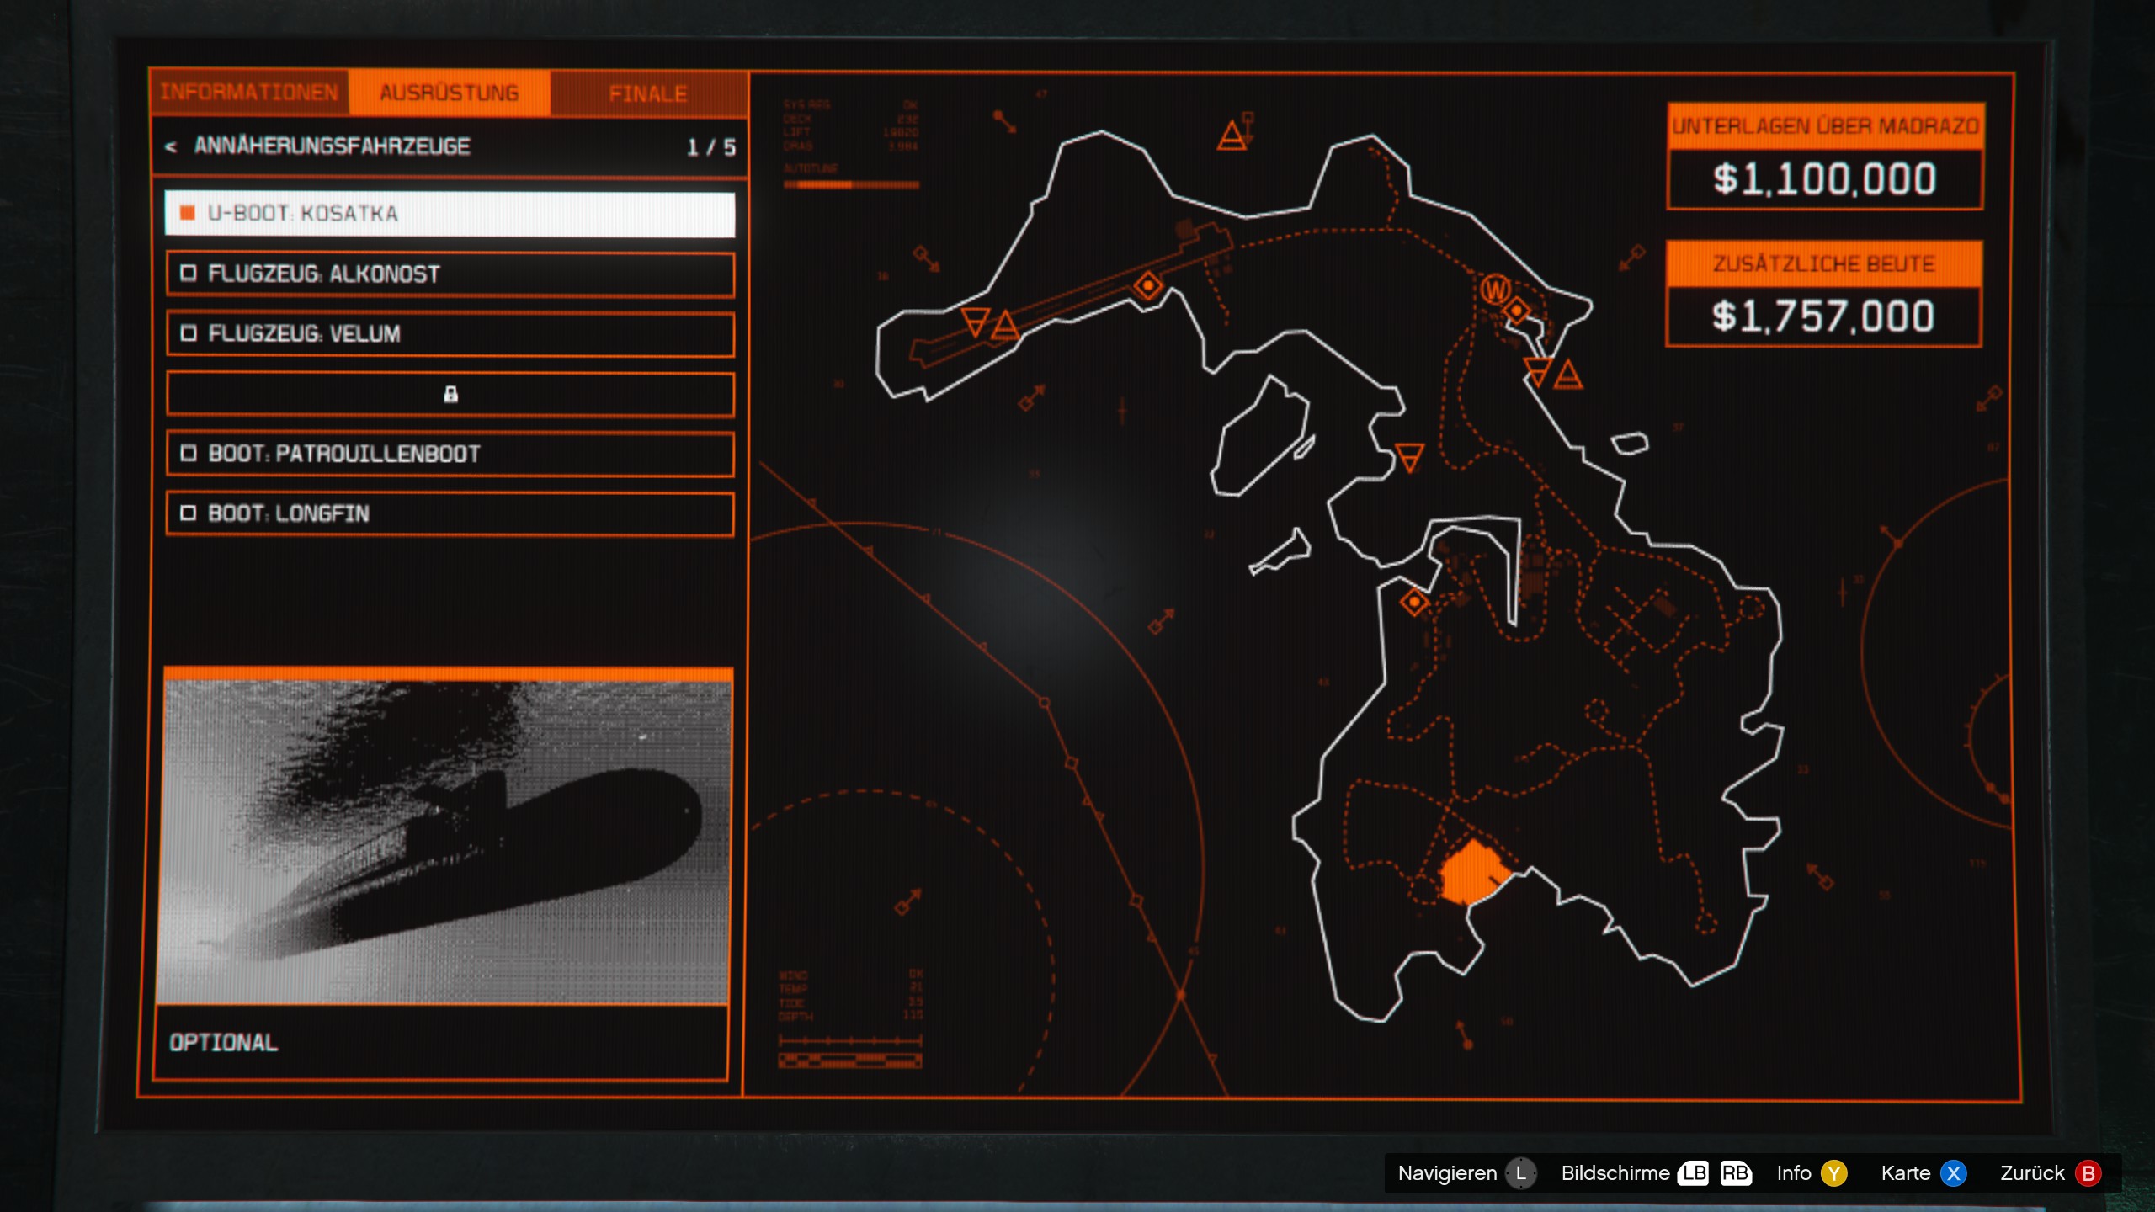Click the triangle marker at map top
Viewport: 2155px width, 1212px height.
(x=1232, y=136)
